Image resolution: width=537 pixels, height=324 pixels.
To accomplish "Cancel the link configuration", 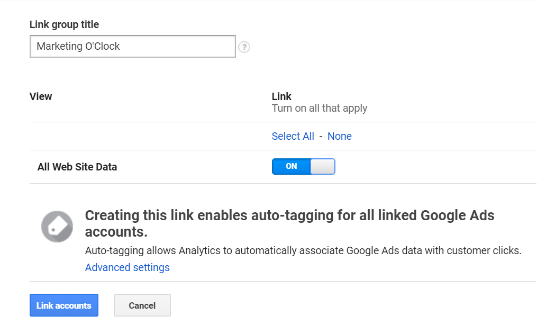I will pos(142,305).
